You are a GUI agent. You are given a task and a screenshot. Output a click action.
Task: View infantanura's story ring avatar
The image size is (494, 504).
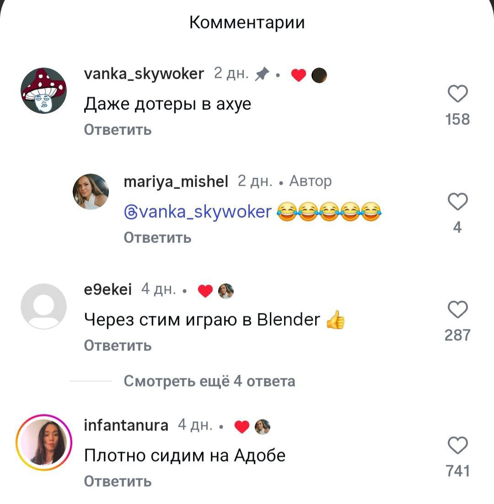[44, 442]
